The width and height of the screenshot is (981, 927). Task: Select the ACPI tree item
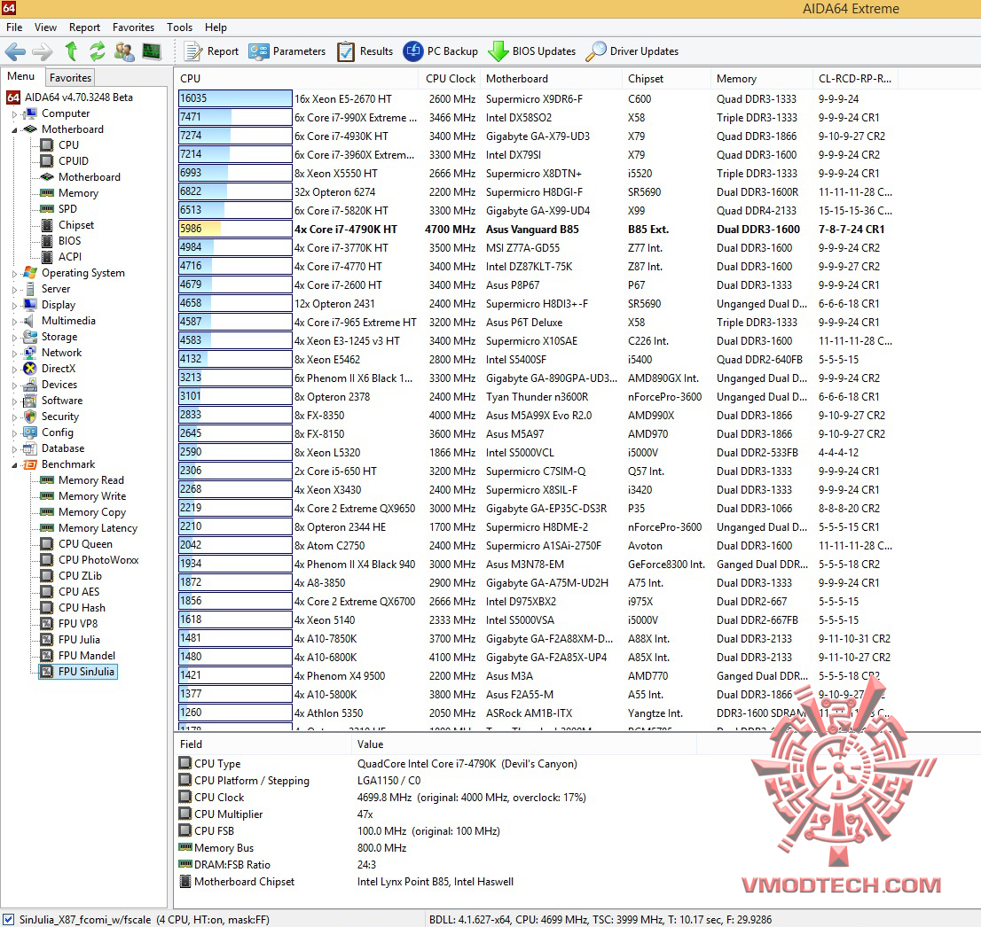(70, 256)
